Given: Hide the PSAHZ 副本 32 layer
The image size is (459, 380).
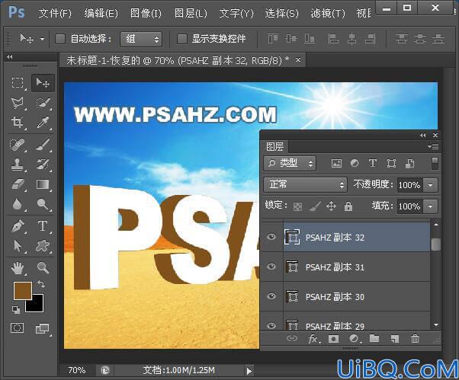Looking at the screenshot, I should (x=271, y=237).
